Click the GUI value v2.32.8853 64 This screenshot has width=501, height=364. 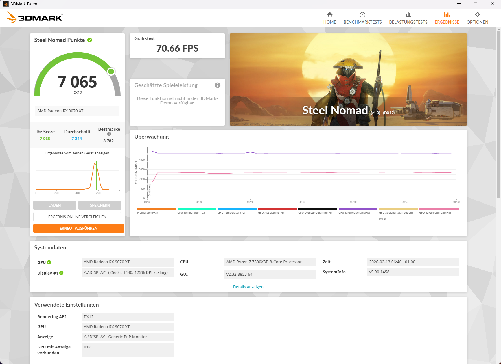[x=270, y=274]
